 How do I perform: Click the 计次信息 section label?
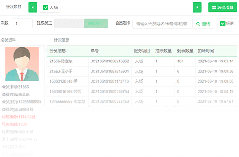click(62, 40)
